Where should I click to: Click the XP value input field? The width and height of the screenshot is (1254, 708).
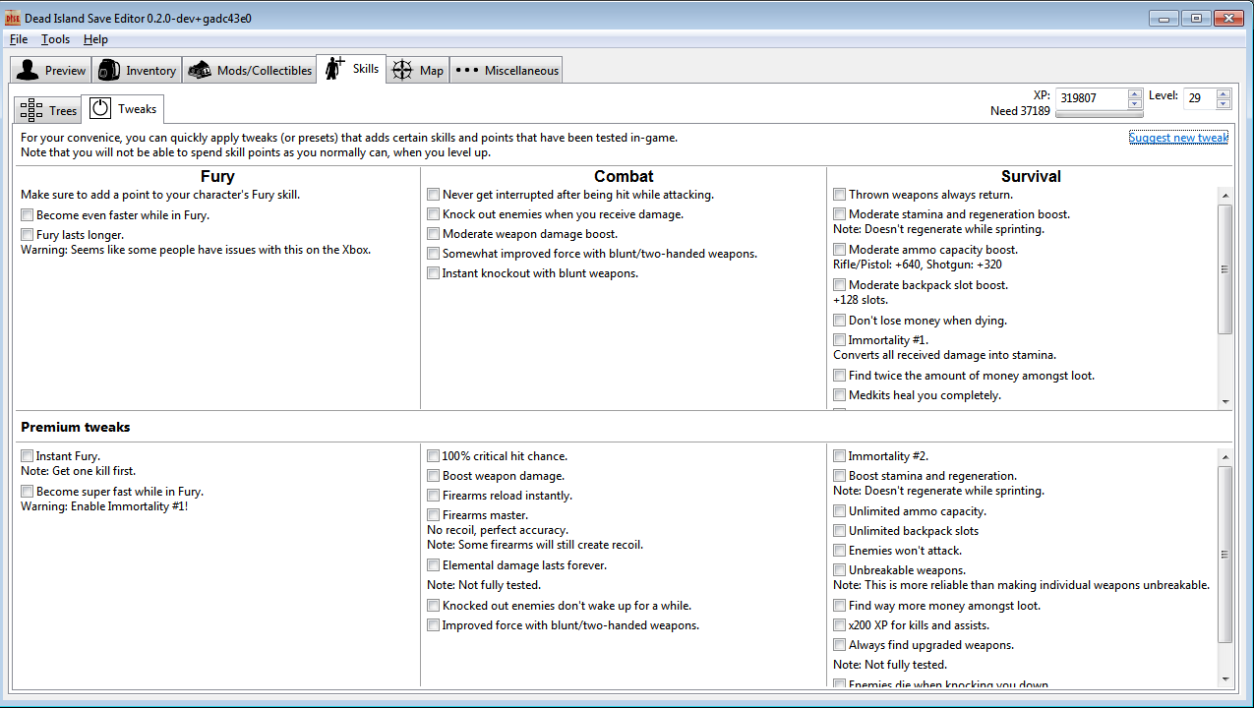[1091, 98]
